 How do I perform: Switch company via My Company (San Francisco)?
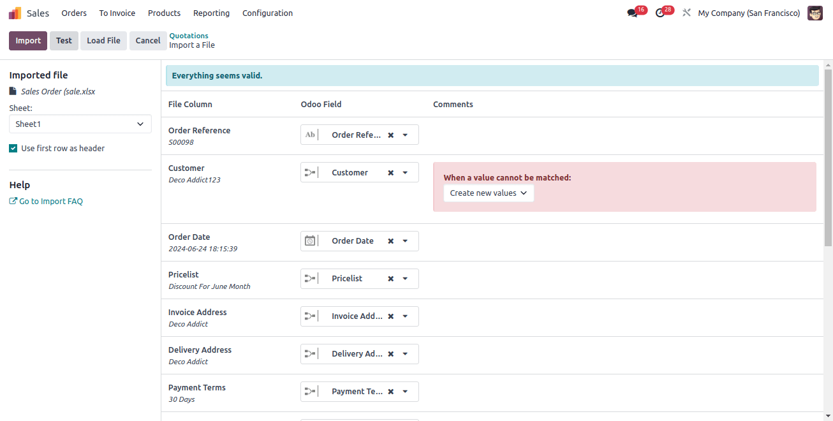click(x=749, y=13)
